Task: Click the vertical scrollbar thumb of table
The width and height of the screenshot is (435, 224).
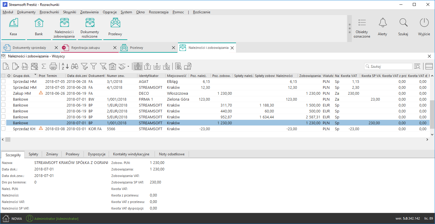Action: click(x=432, y=114)
